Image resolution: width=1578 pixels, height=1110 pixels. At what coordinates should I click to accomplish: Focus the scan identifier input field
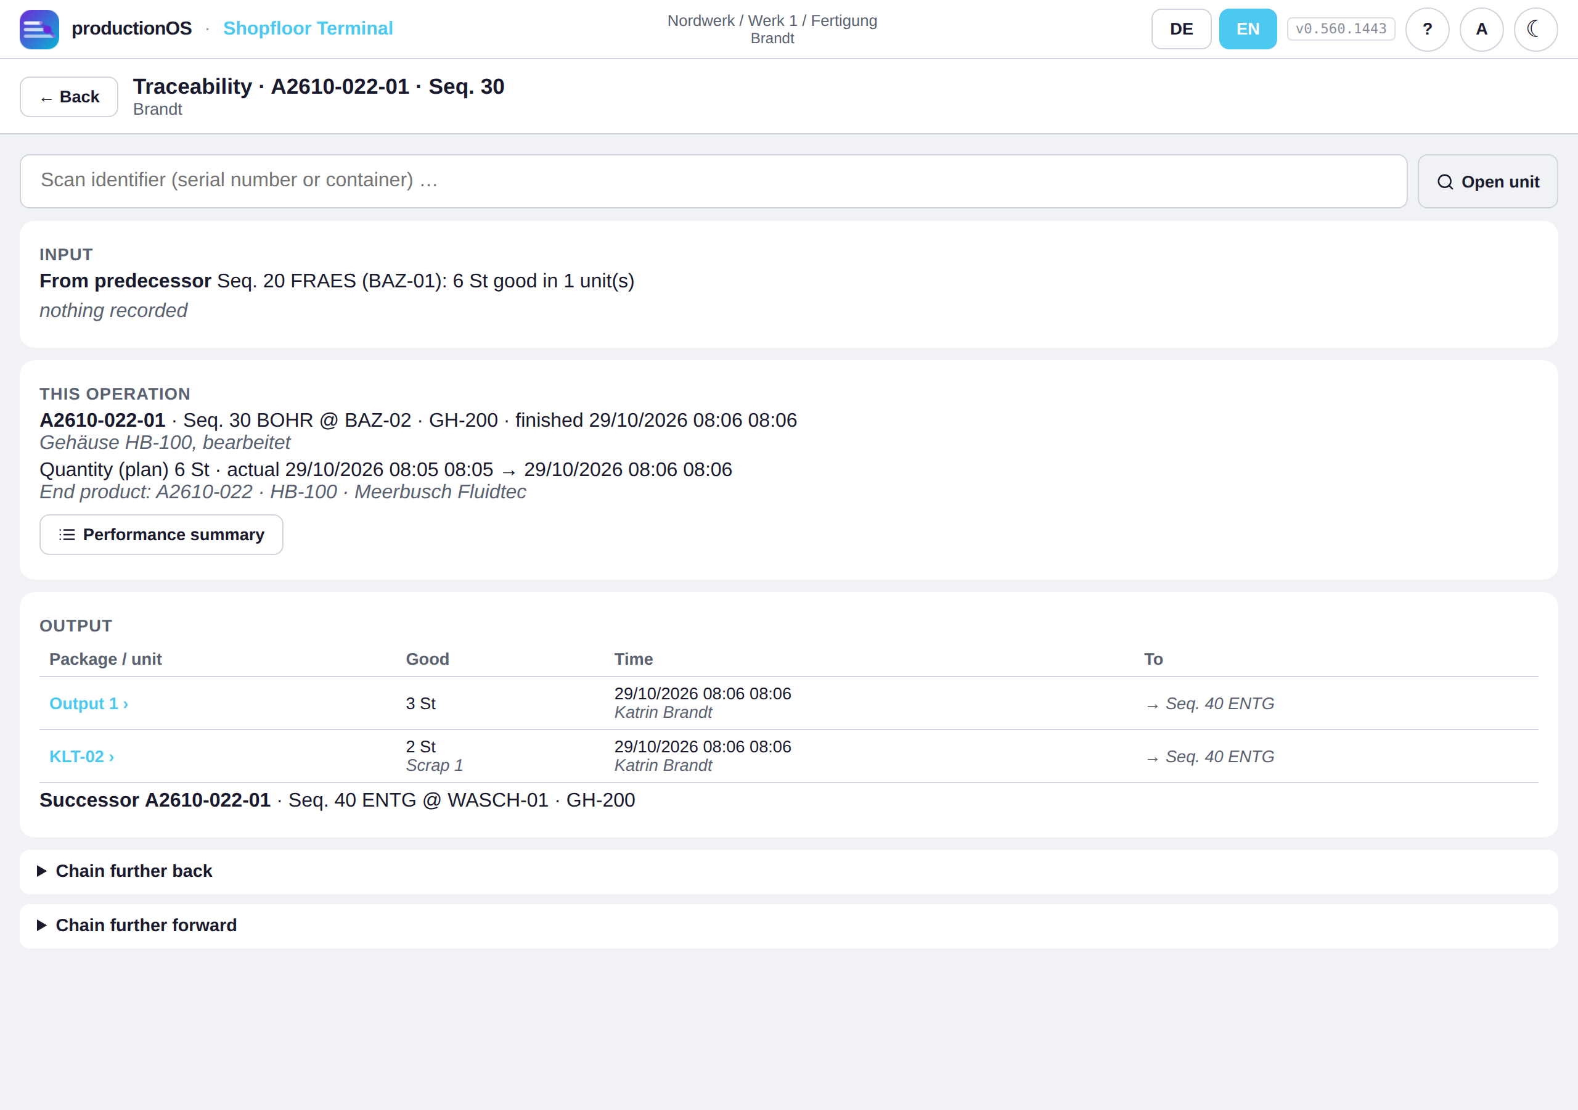(x=713, y=181)
